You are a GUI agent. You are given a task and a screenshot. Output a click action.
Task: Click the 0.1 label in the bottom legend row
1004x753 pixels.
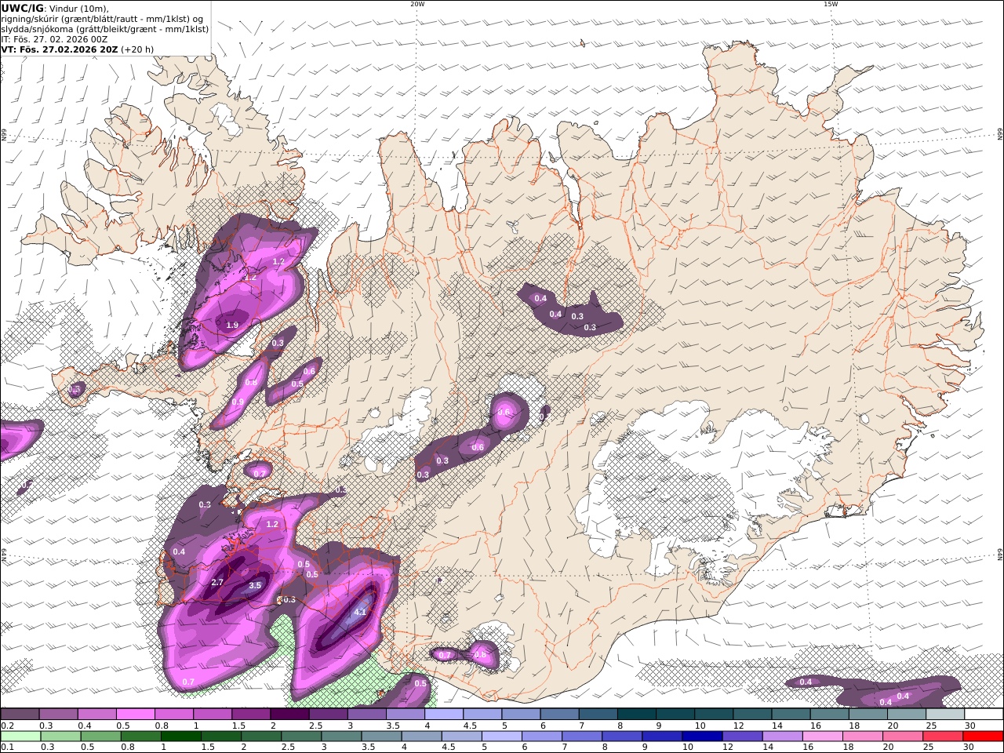pos(6,748)
